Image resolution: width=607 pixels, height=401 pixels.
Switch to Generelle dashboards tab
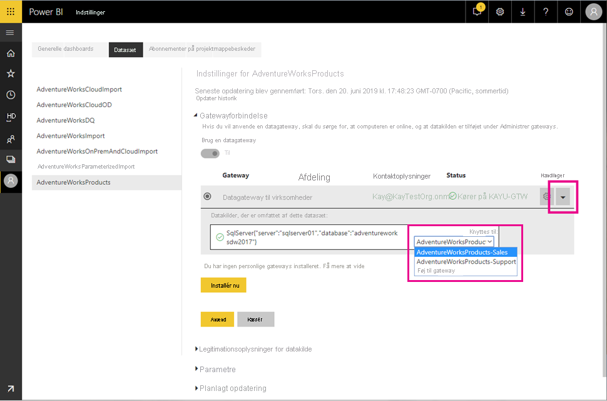click(66, 49)
